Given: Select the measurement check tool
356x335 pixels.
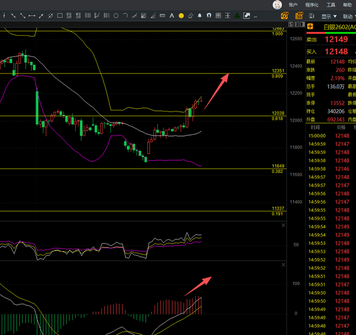Looking at the screenshot, I should (97, 16).
